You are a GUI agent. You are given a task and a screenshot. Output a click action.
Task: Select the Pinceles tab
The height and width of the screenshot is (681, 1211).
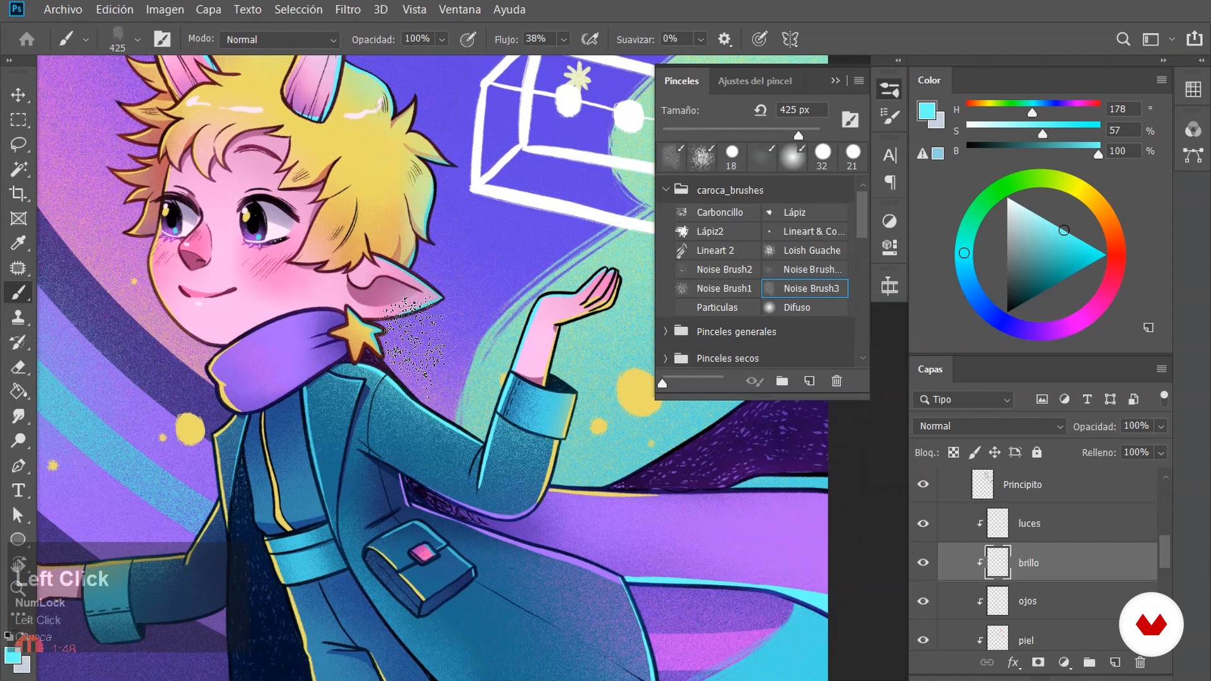[x=681, y=81]
